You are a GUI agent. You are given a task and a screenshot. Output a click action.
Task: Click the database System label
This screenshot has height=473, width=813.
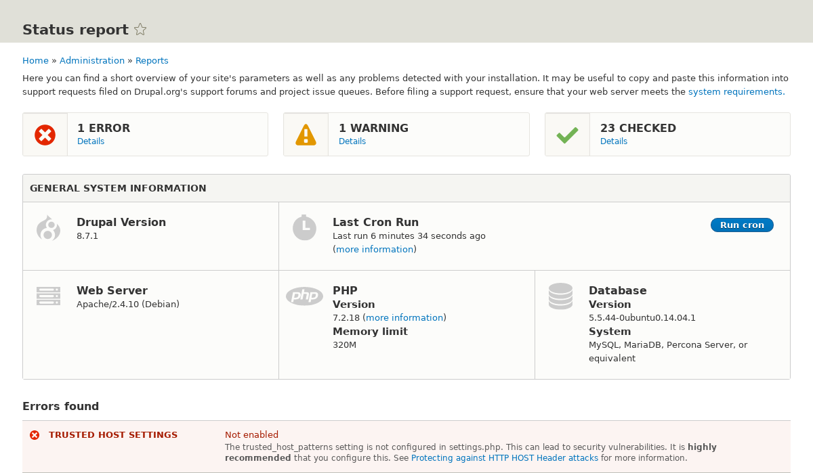tap(610, 332)
